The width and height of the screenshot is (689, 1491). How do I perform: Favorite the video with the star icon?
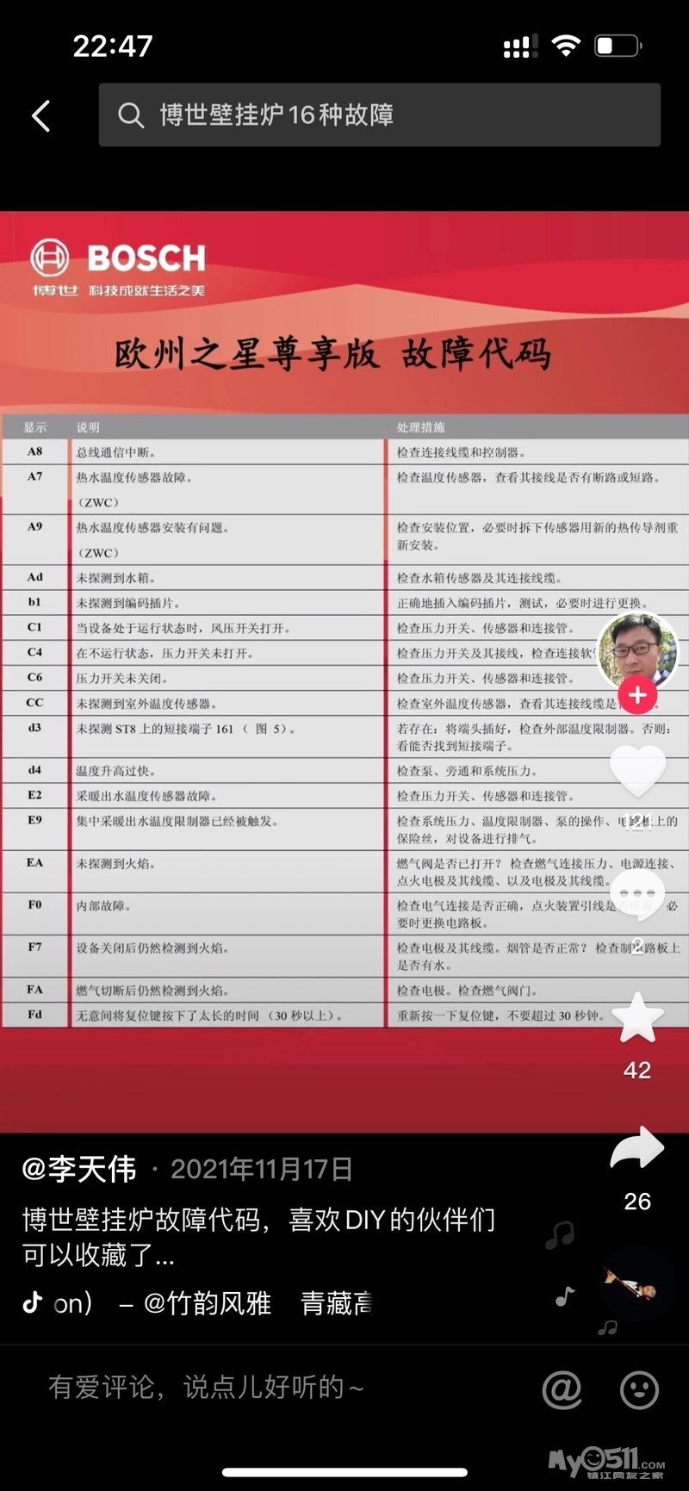(x=637, y=1017)
